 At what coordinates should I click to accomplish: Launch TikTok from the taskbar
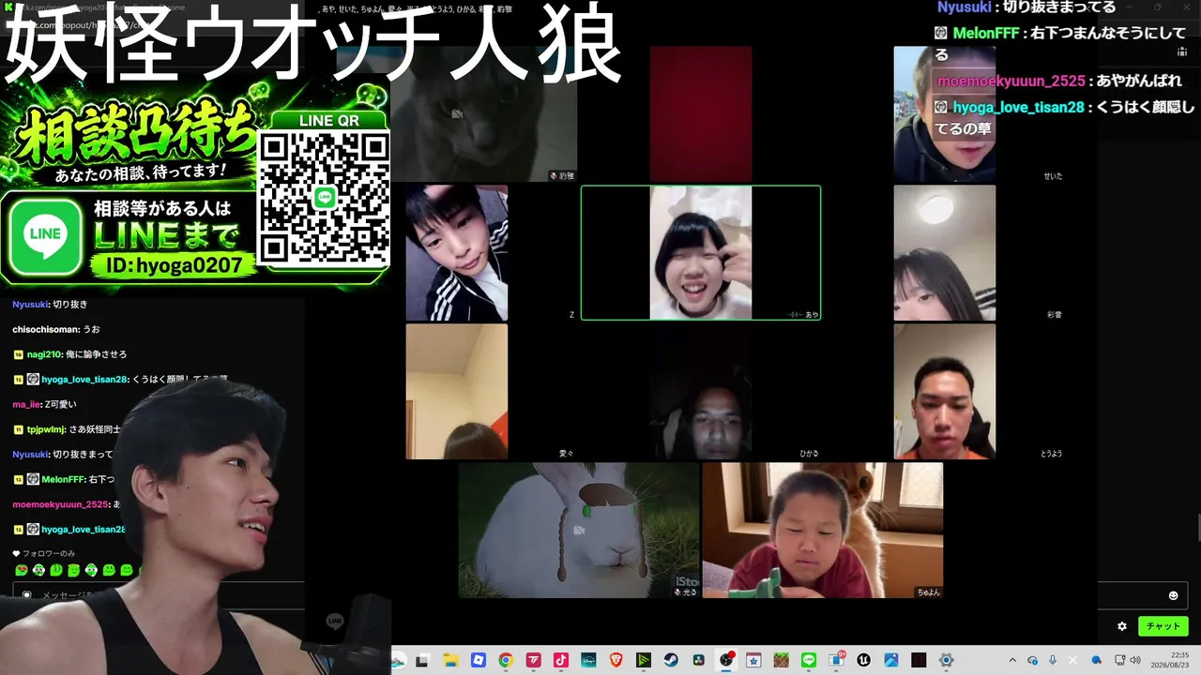point(560,660)
